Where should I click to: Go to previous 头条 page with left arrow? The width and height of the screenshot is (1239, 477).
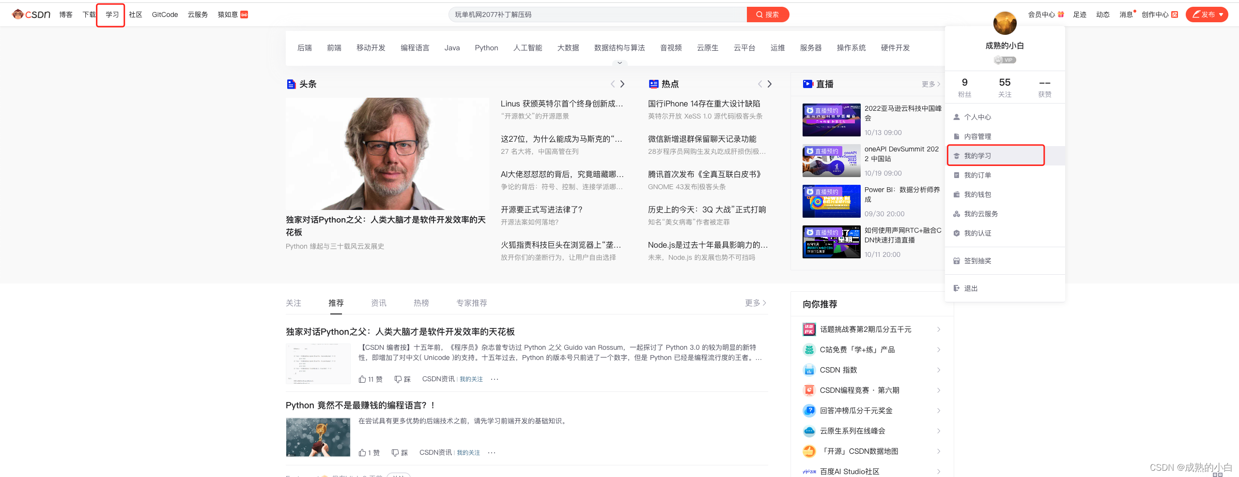(613, 84)
